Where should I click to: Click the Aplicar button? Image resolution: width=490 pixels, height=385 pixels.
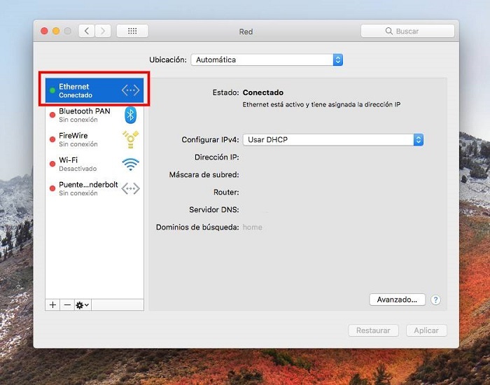(426, 330)
